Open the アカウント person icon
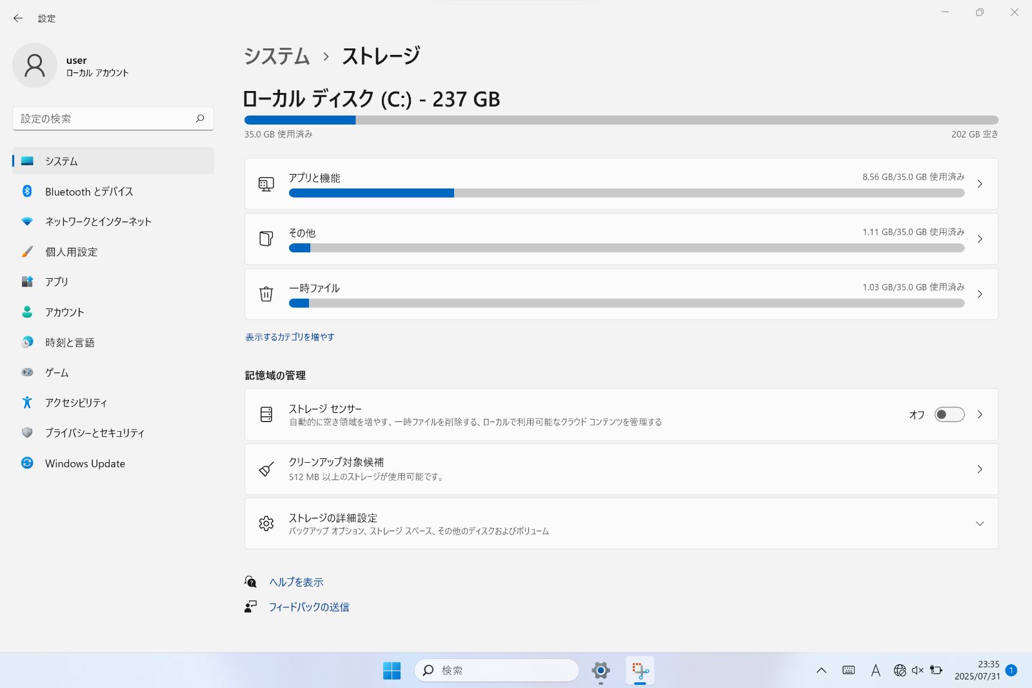 click(26, 312)
